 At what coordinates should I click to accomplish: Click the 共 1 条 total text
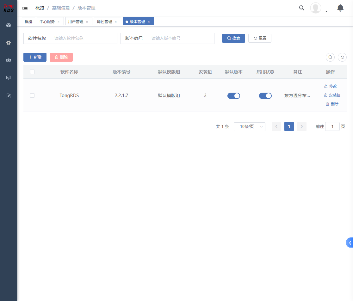[222, 127]
